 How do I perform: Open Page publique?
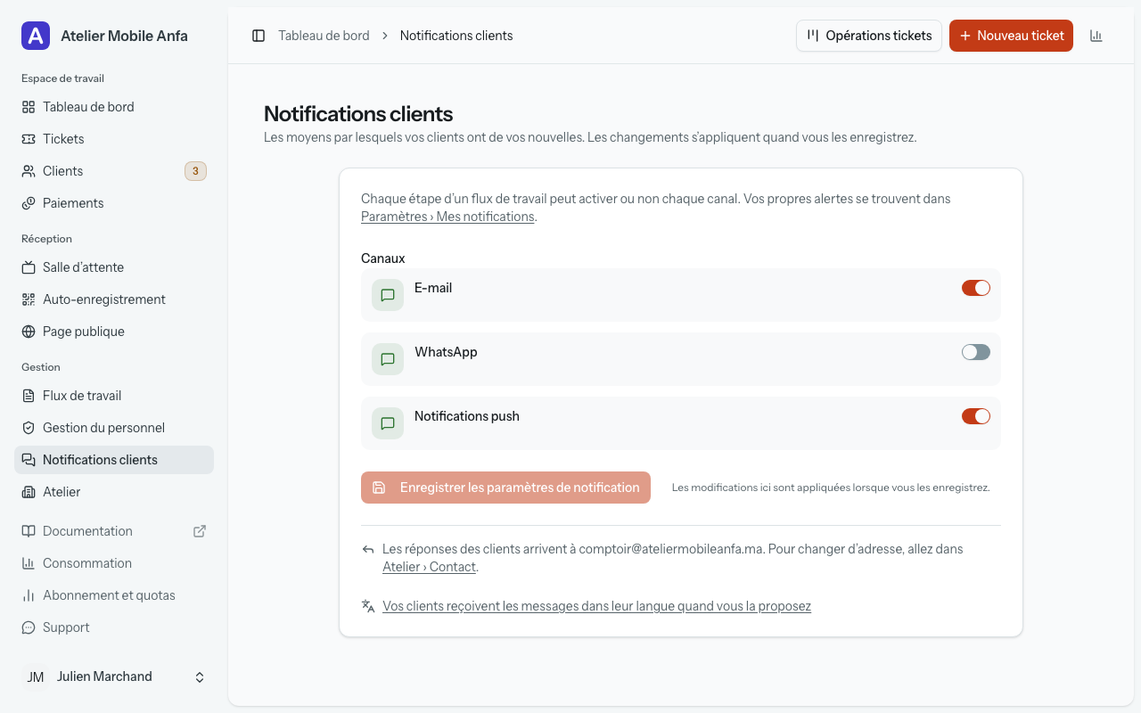(114, 332)
